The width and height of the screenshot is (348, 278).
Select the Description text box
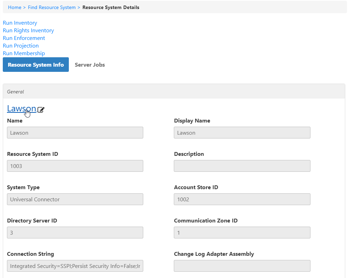coord(242,166)
